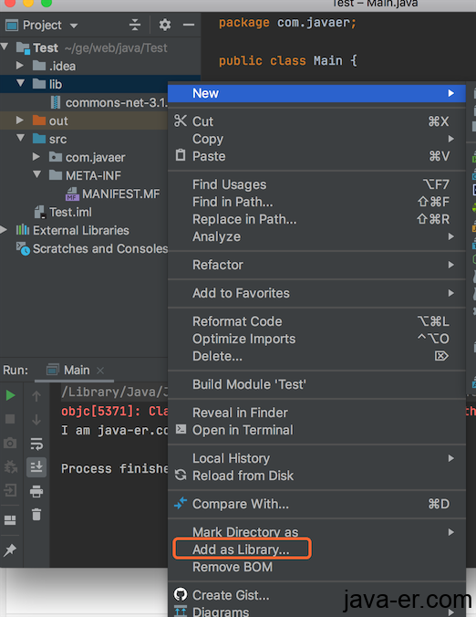Click the print icon in Run toolbar
The width and height of the screenshot is (476, 617).
[x=36, y=491]
